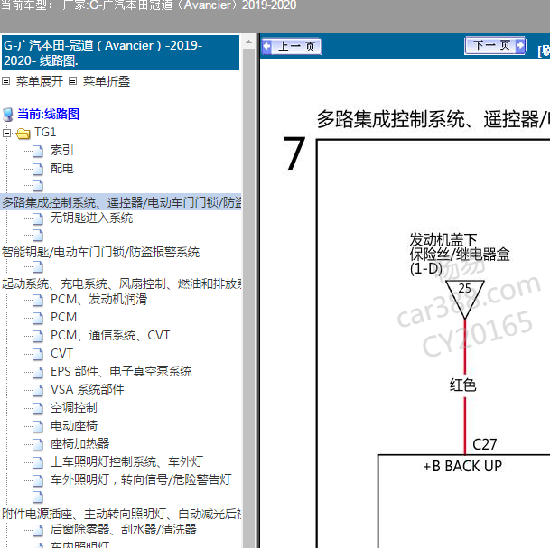Open the 配电 tree item
The image size is (550, 548).
coord(62,169)
